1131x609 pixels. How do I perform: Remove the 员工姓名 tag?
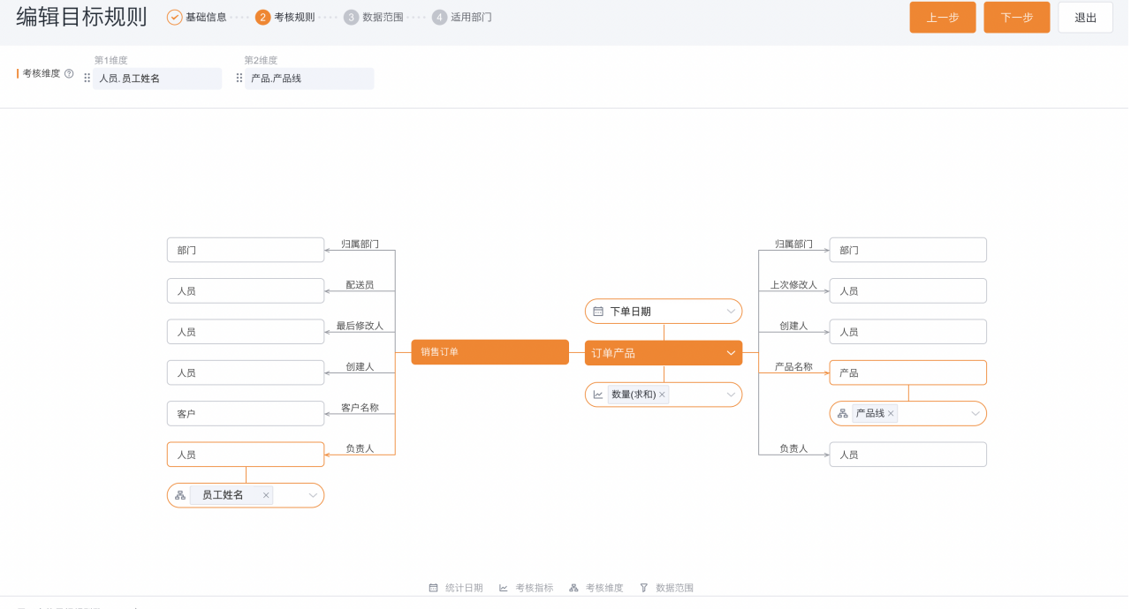[x=266, y=495]
